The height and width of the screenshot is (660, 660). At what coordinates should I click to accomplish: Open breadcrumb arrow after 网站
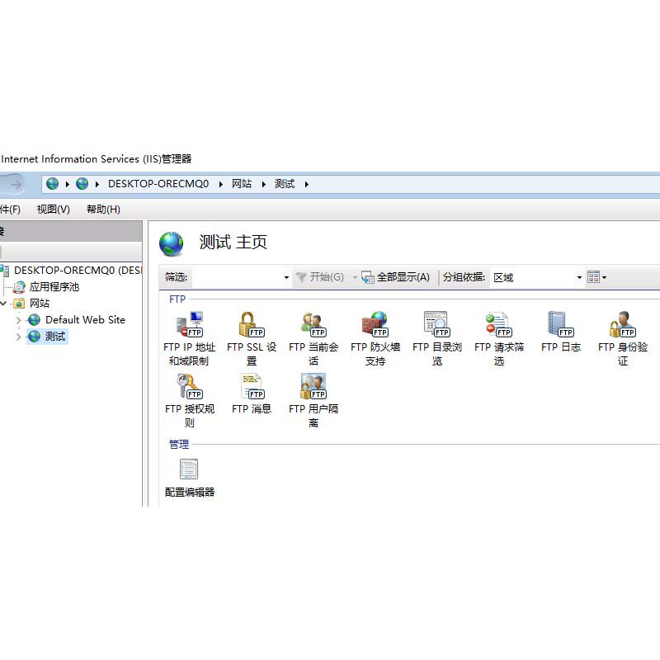coord(263,184)
